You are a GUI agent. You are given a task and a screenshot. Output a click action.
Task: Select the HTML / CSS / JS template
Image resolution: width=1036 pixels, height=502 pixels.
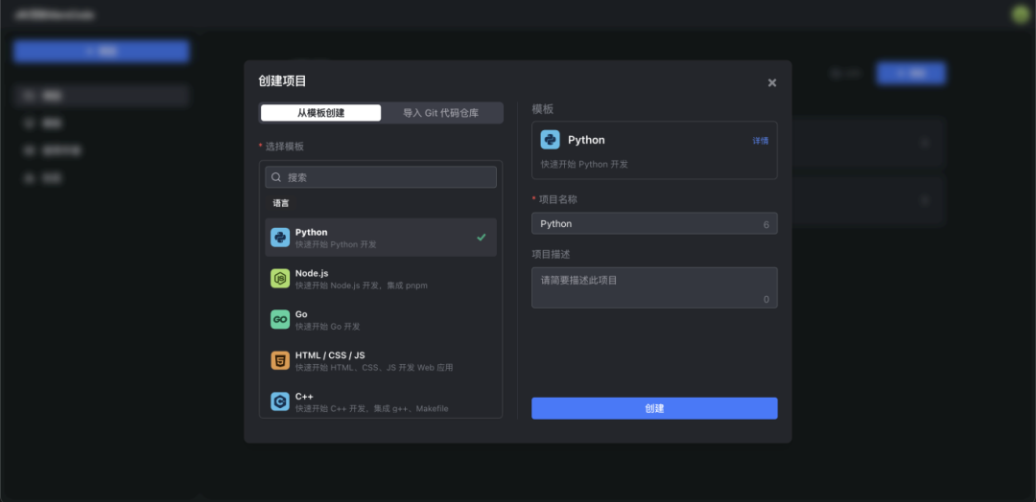381,360
